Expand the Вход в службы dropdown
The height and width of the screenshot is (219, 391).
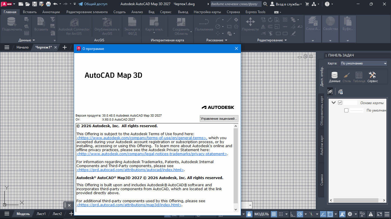287,4
